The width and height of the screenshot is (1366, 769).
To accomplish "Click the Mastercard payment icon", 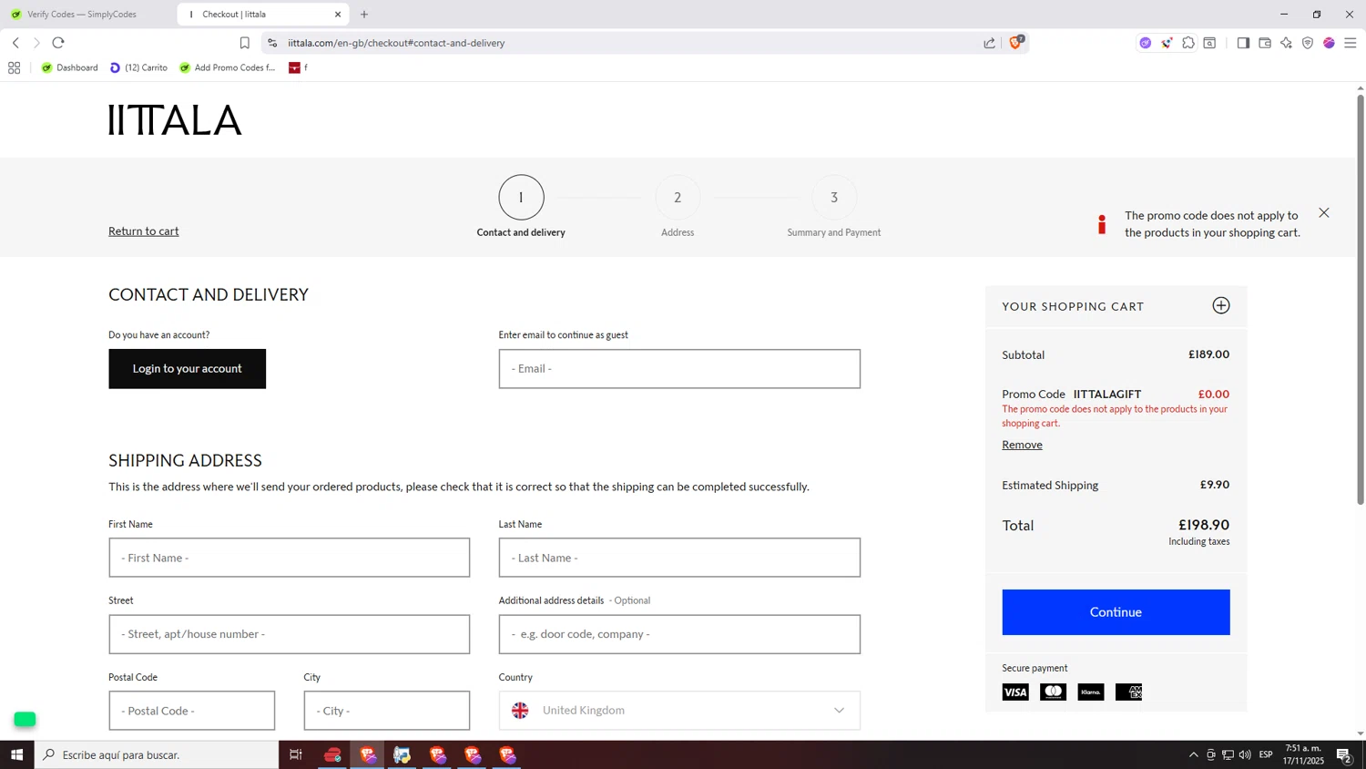I will (x=1054, y=692).
